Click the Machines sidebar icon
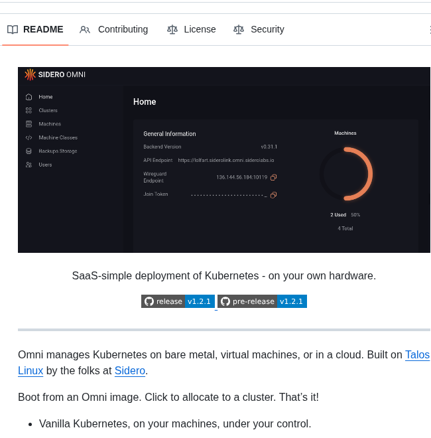 point(29,124)
